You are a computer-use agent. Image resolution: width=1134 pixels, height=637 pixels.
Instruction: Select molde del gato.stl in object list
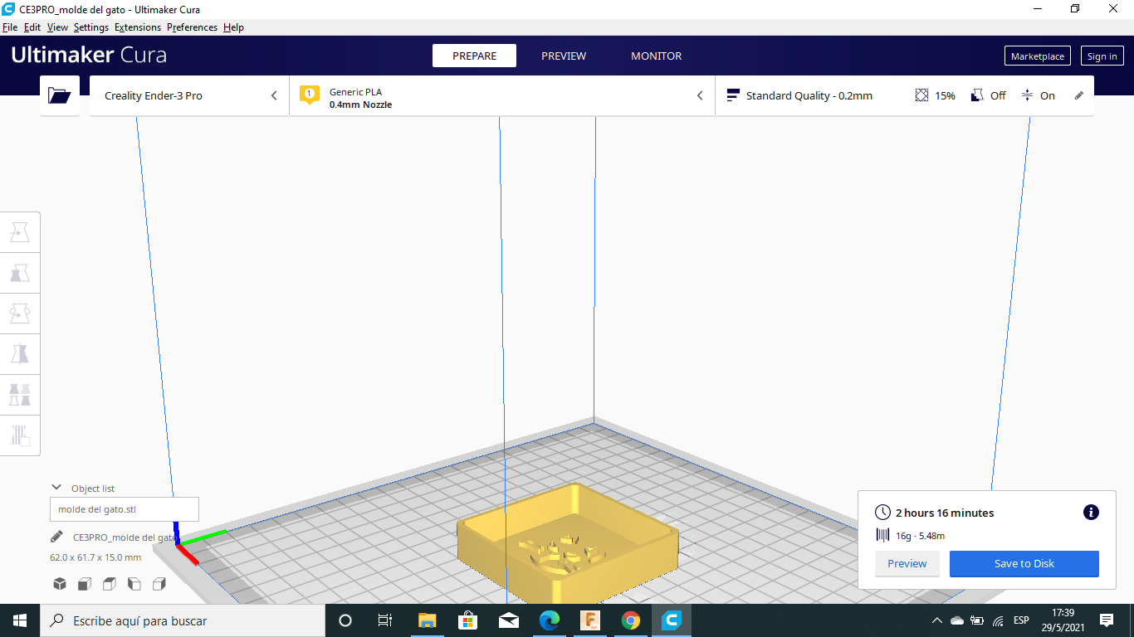pos(125,509)
